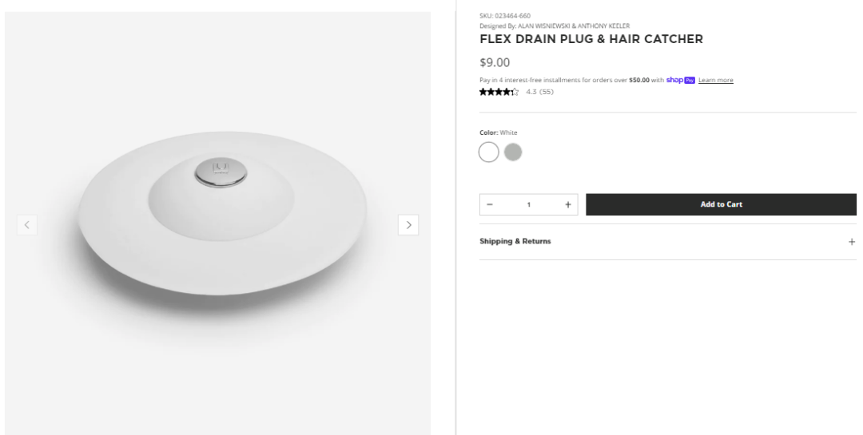Expand Shipping & Returns with plus icon
Viewport: 863px width, 435px height.
(x=852, y=241)
